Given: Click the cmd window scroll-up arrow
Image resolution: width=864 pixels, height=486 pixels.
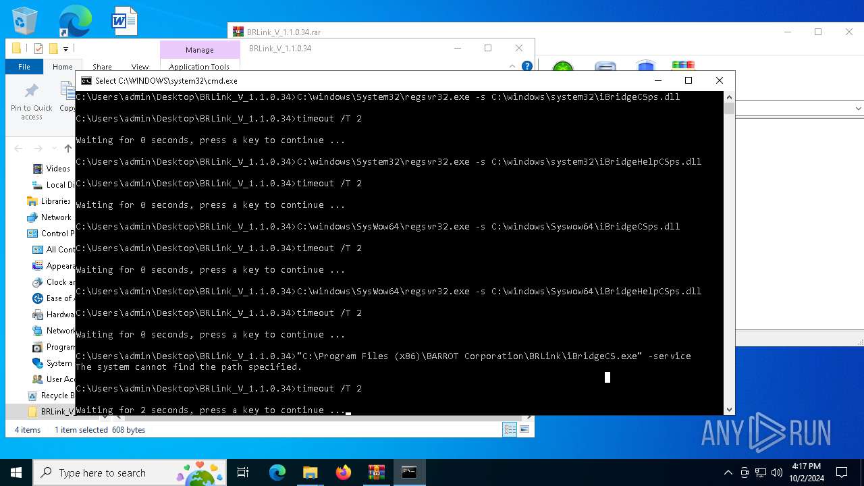Looking at the screenshot, I should click(729, 96).
